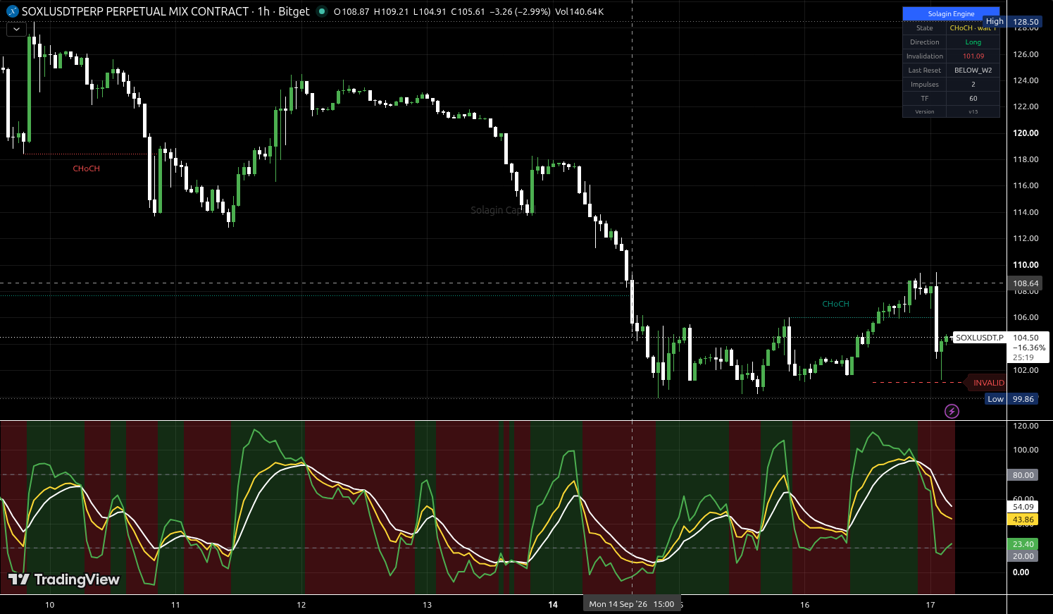This screenshot has width=1053, height=614.
Task: Click the red INVALID line label
Action: (987, 383)
